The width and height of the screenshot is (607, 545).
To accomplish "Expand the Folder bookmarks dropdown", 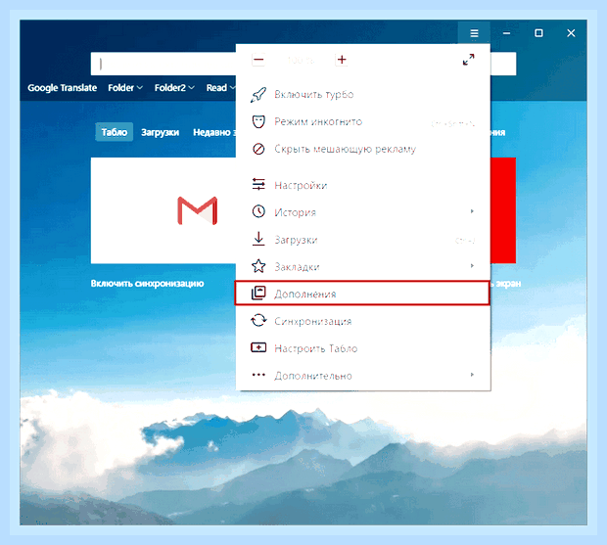I will (125, 88).
